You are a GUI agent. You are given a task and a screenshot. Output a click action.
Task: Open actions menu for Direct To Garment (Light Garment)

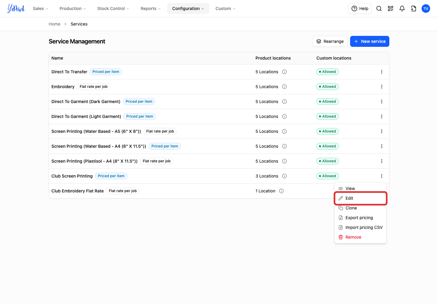(x=382, y=116)
